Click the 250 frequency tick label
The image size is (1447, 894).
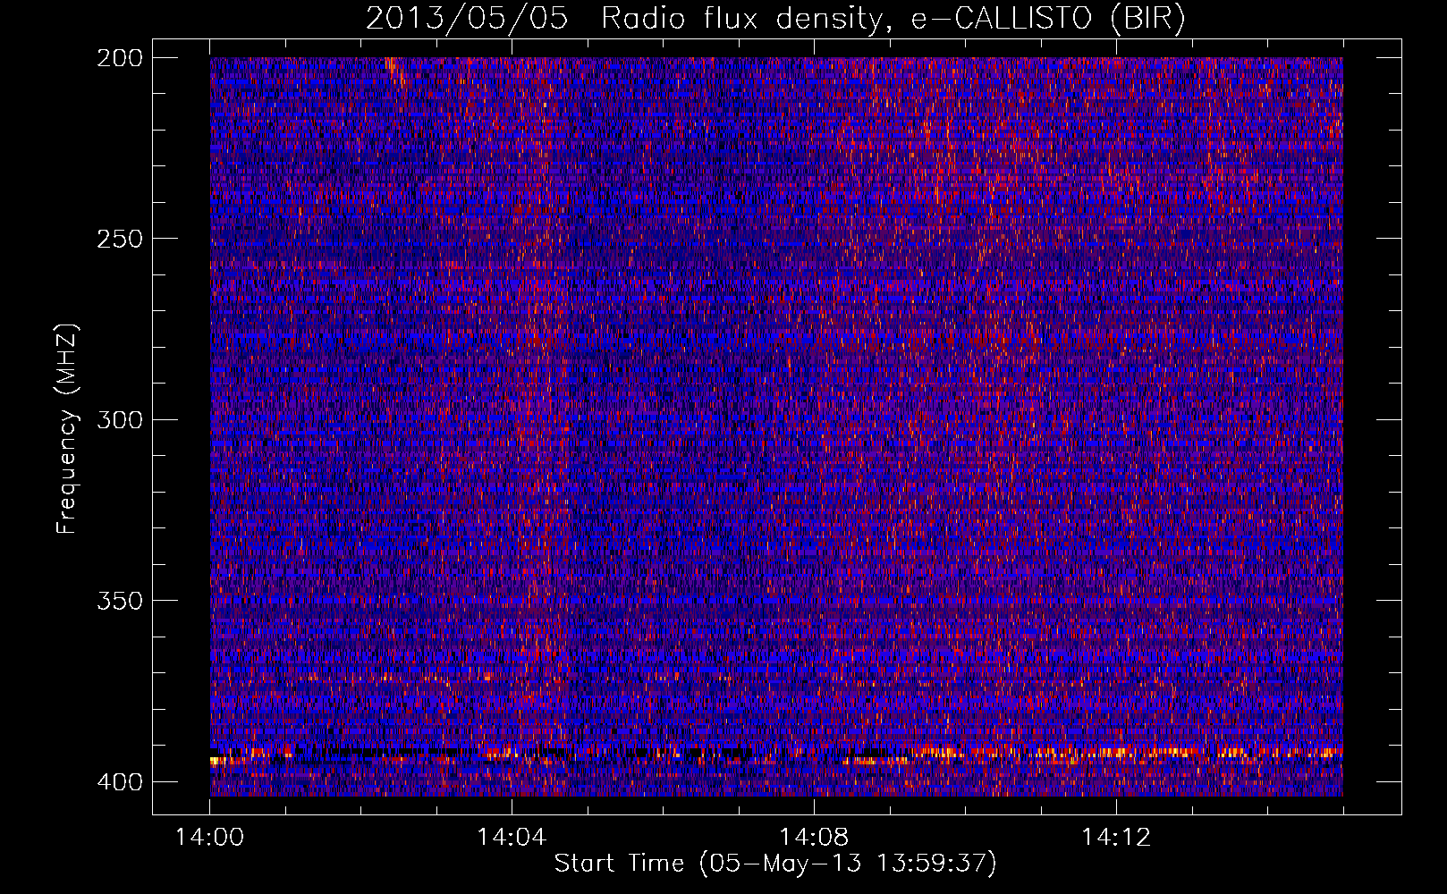point(119,239)
